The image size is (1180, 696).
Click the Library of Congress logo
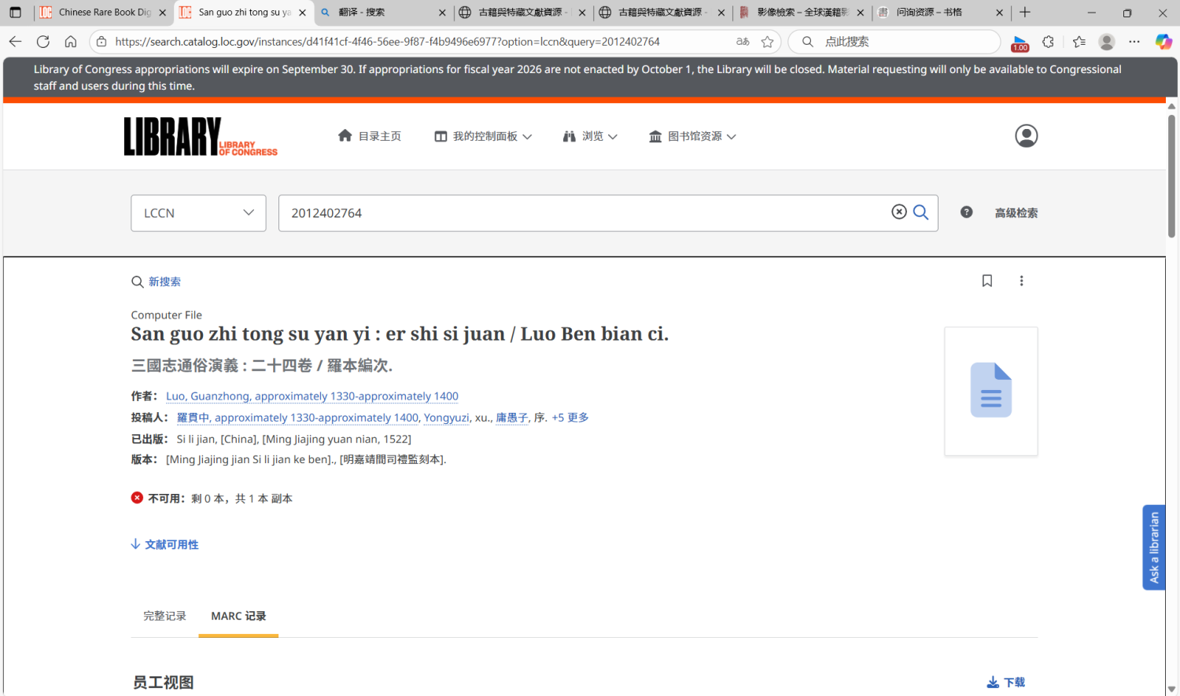[x=201, y=137]
